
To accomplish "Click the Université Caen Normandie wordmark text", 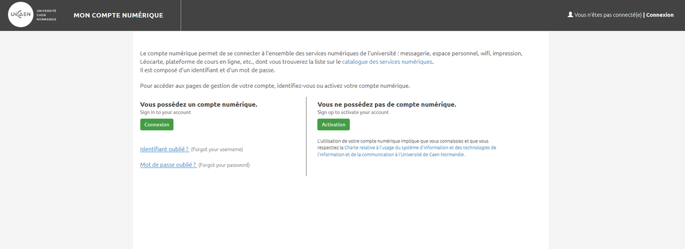I will click(46, 15).
